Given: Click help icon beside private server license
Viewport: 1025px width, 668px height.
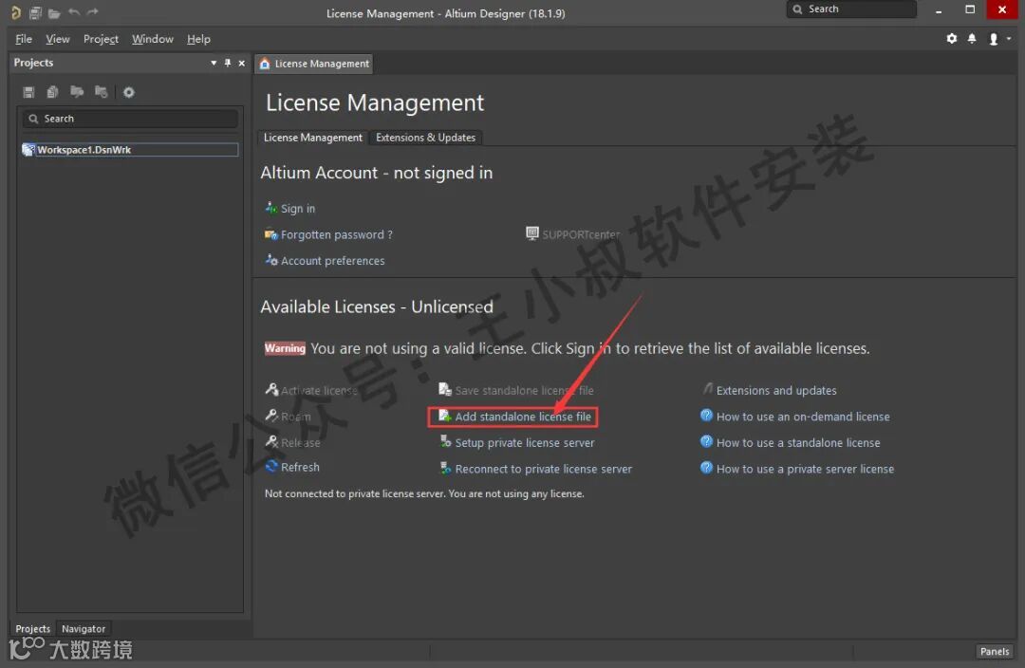Looking at the screenshot, I should tap(706, 468).
